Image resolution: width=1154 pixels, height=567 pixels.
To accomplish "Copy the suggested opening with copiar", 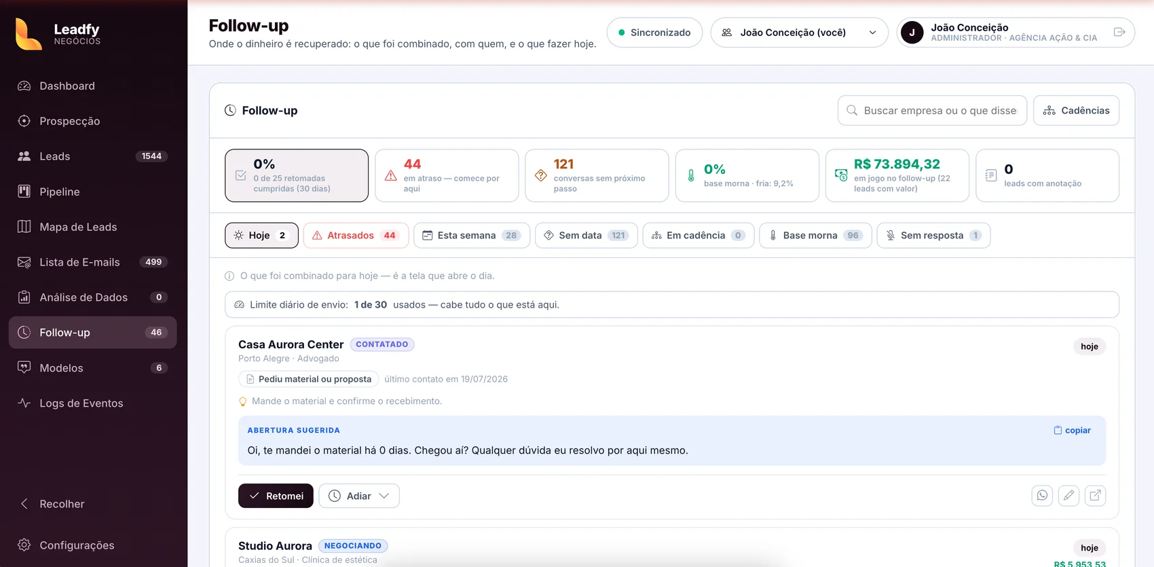I will [x=1073, y=431].
